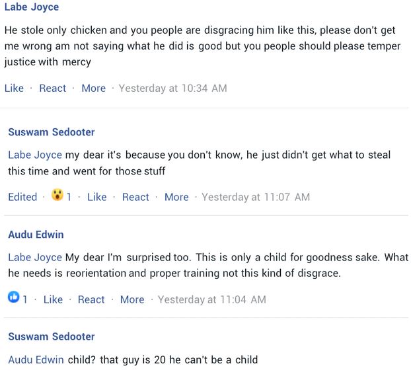
Task: View Edited history on Suswam's reply
Action: click(x=22, y=196)
